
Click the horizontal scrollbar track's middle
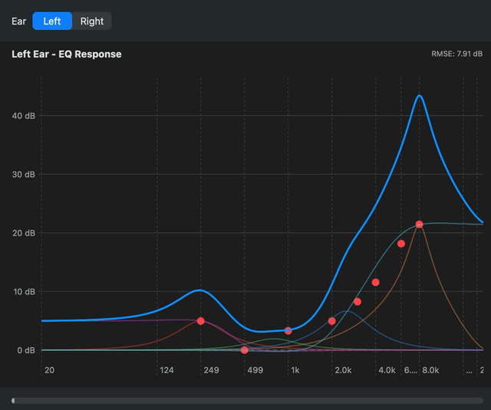click(x=245, y=400)
